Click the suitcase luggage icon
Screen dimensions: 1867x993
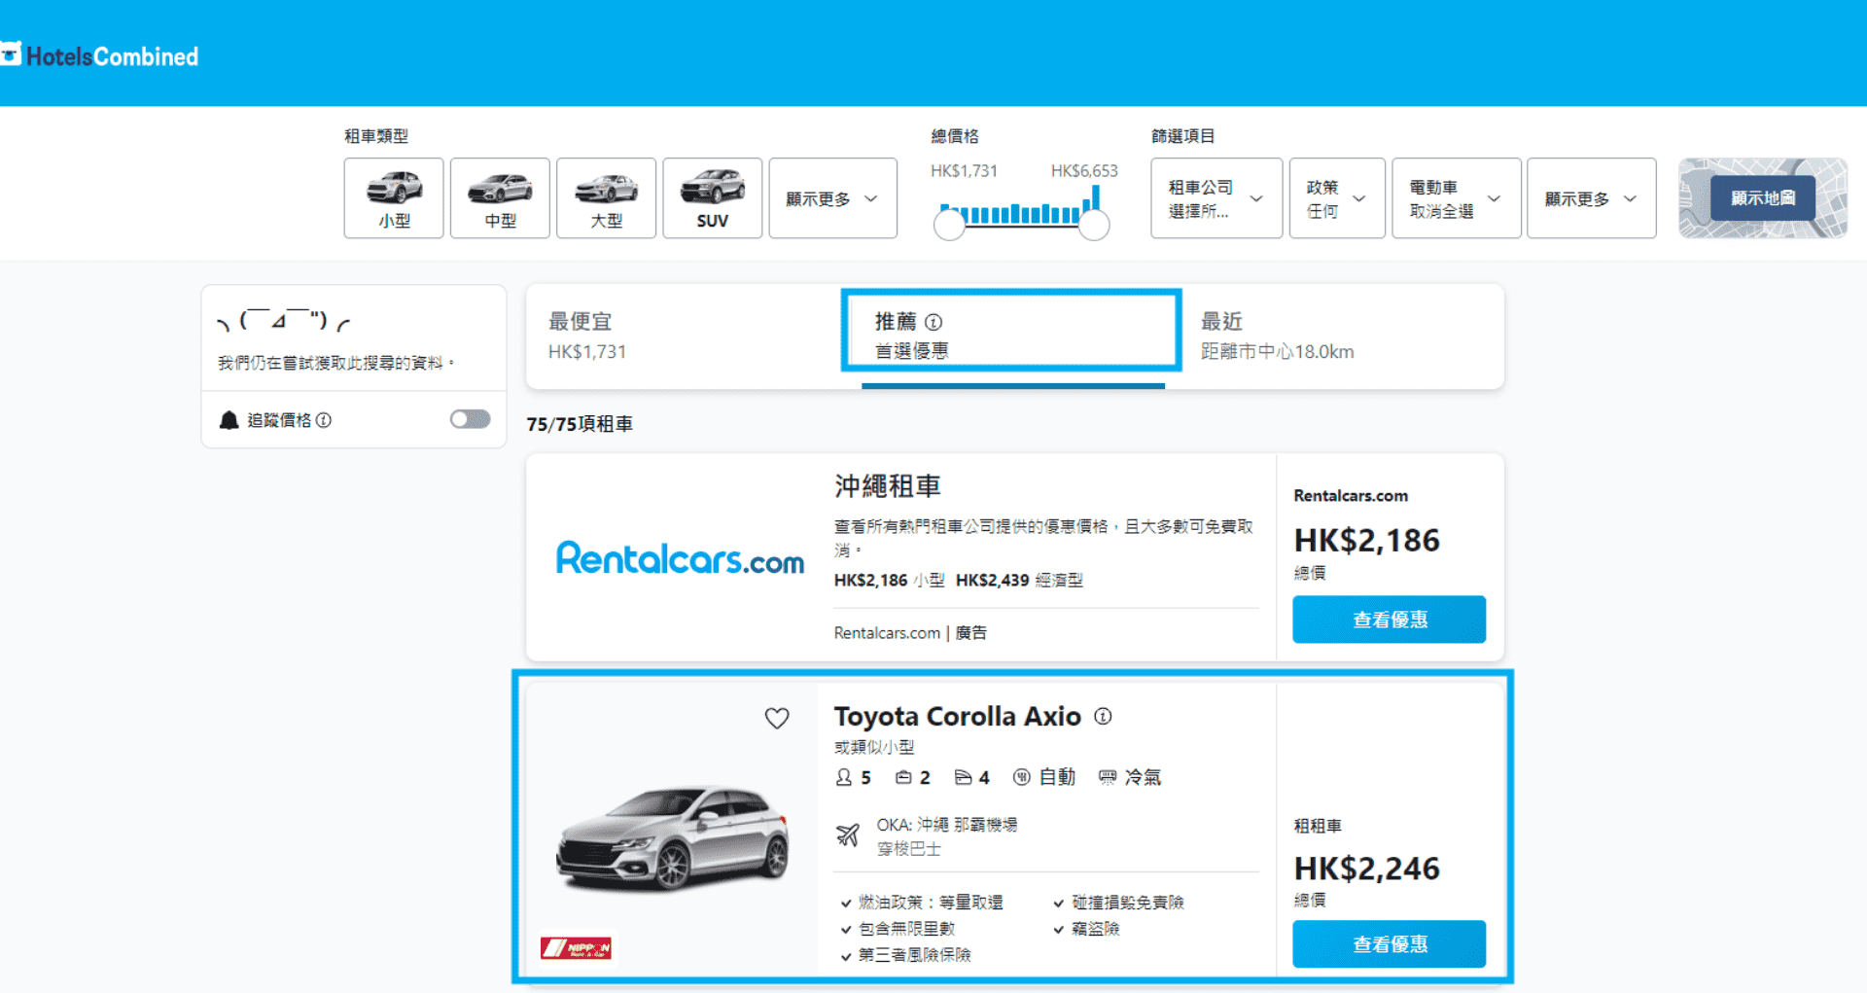(903, 777)
